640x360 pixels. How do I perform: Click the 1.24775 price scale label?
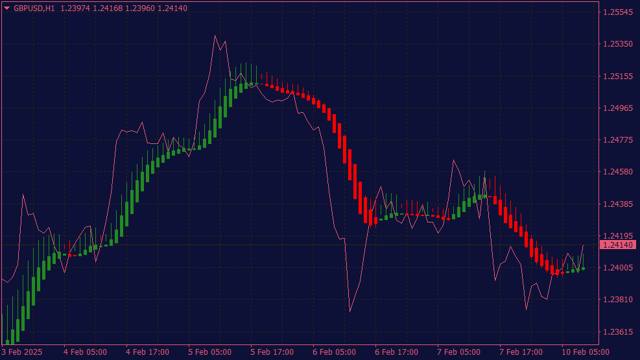point(618,140)
